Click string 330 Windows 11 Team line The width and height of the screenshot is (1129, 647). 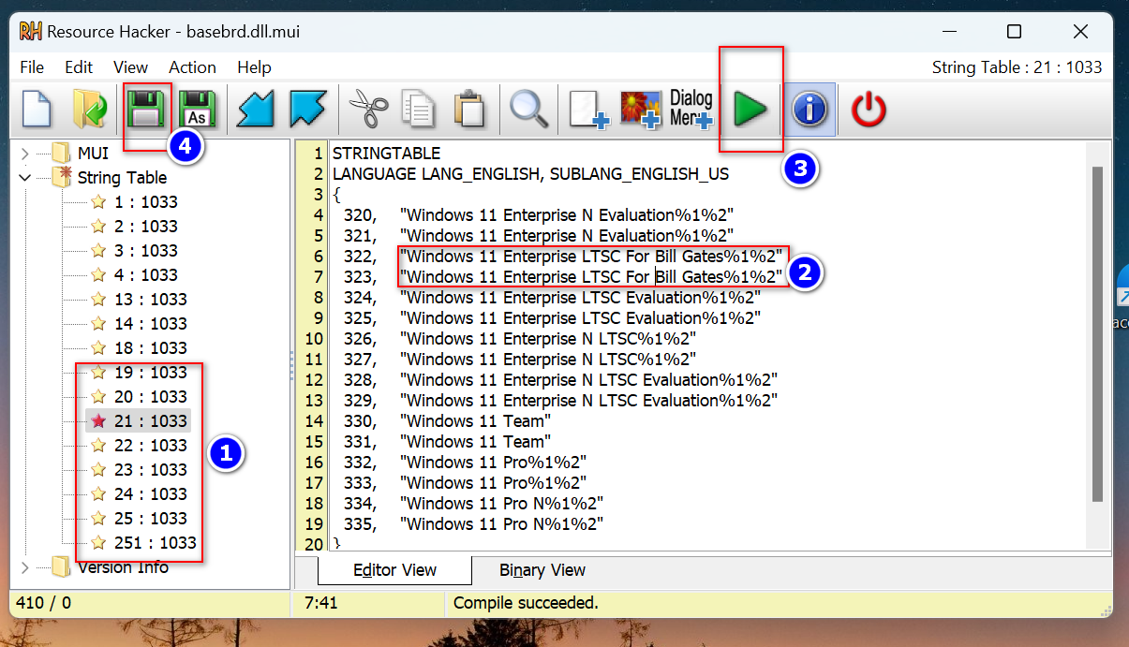[447, 421]
